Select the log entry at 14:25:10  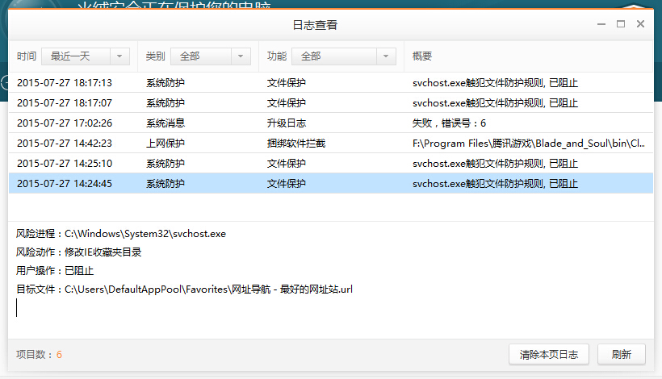coord(323,163)
